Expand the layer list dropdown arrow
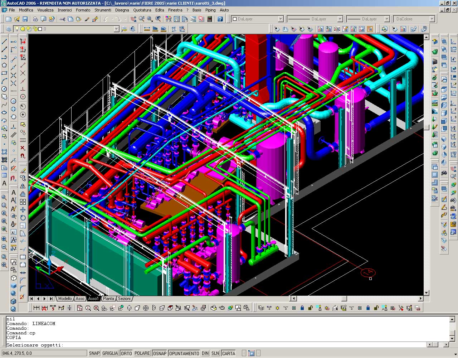Viewport: 458px width, 358px height. click(x=116, y=29)
